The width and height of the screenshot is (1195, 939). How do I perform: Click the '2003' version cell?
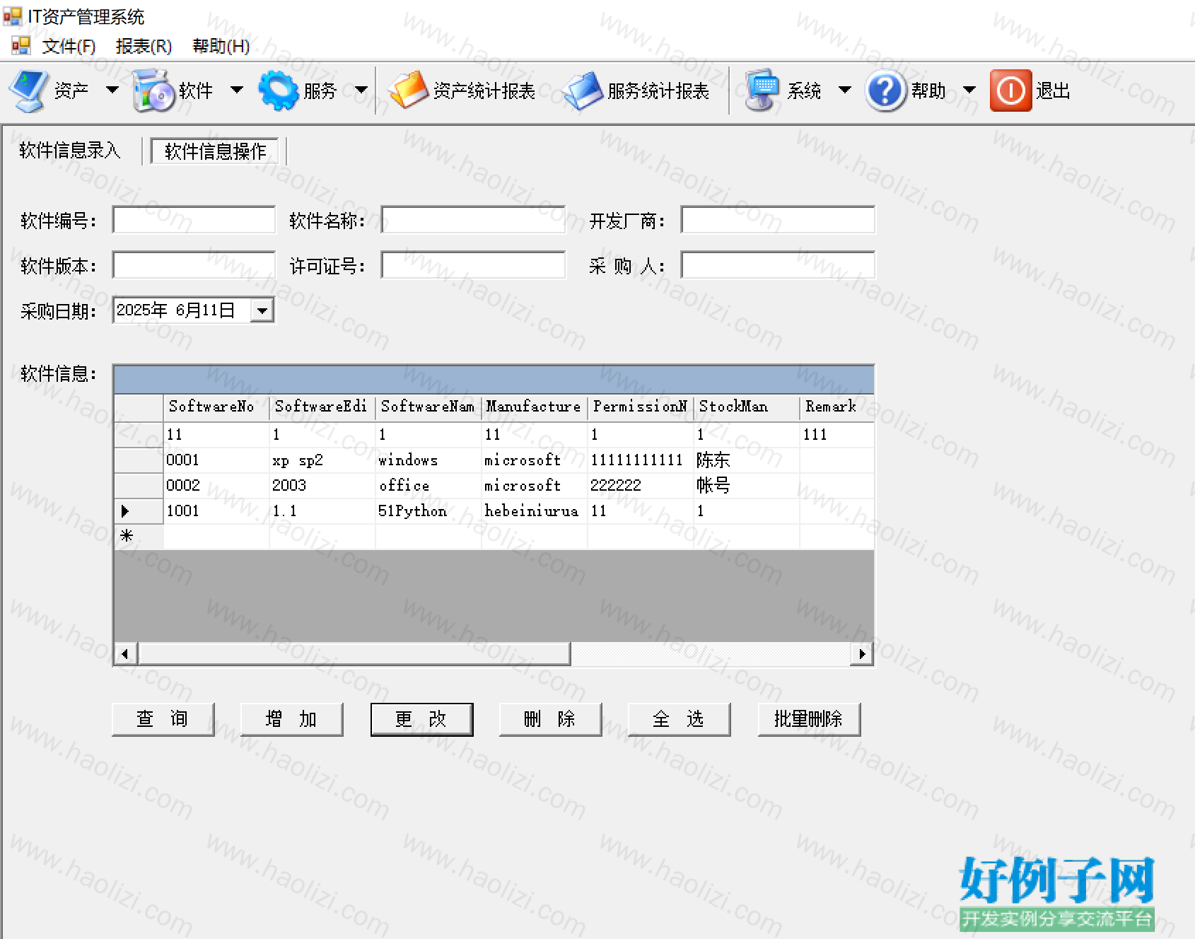(x=322, y=486)
